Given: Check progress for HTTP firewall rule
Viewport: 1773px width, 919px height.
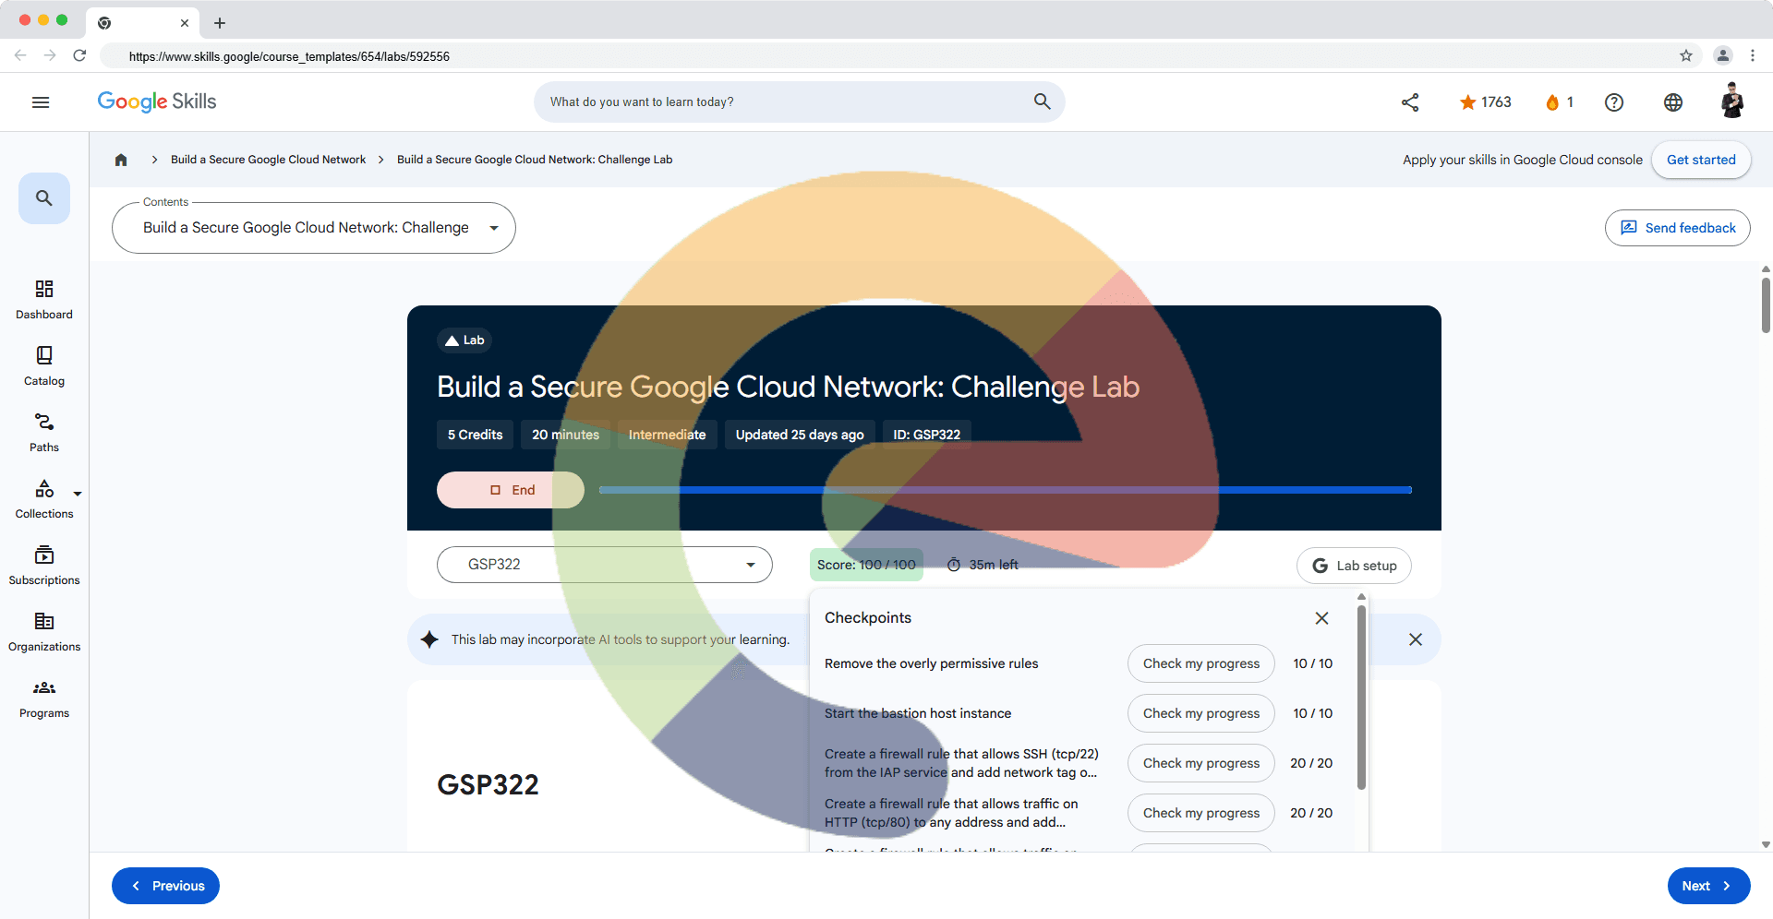Looking at the screenshot, I should (x=1201, y=813).
